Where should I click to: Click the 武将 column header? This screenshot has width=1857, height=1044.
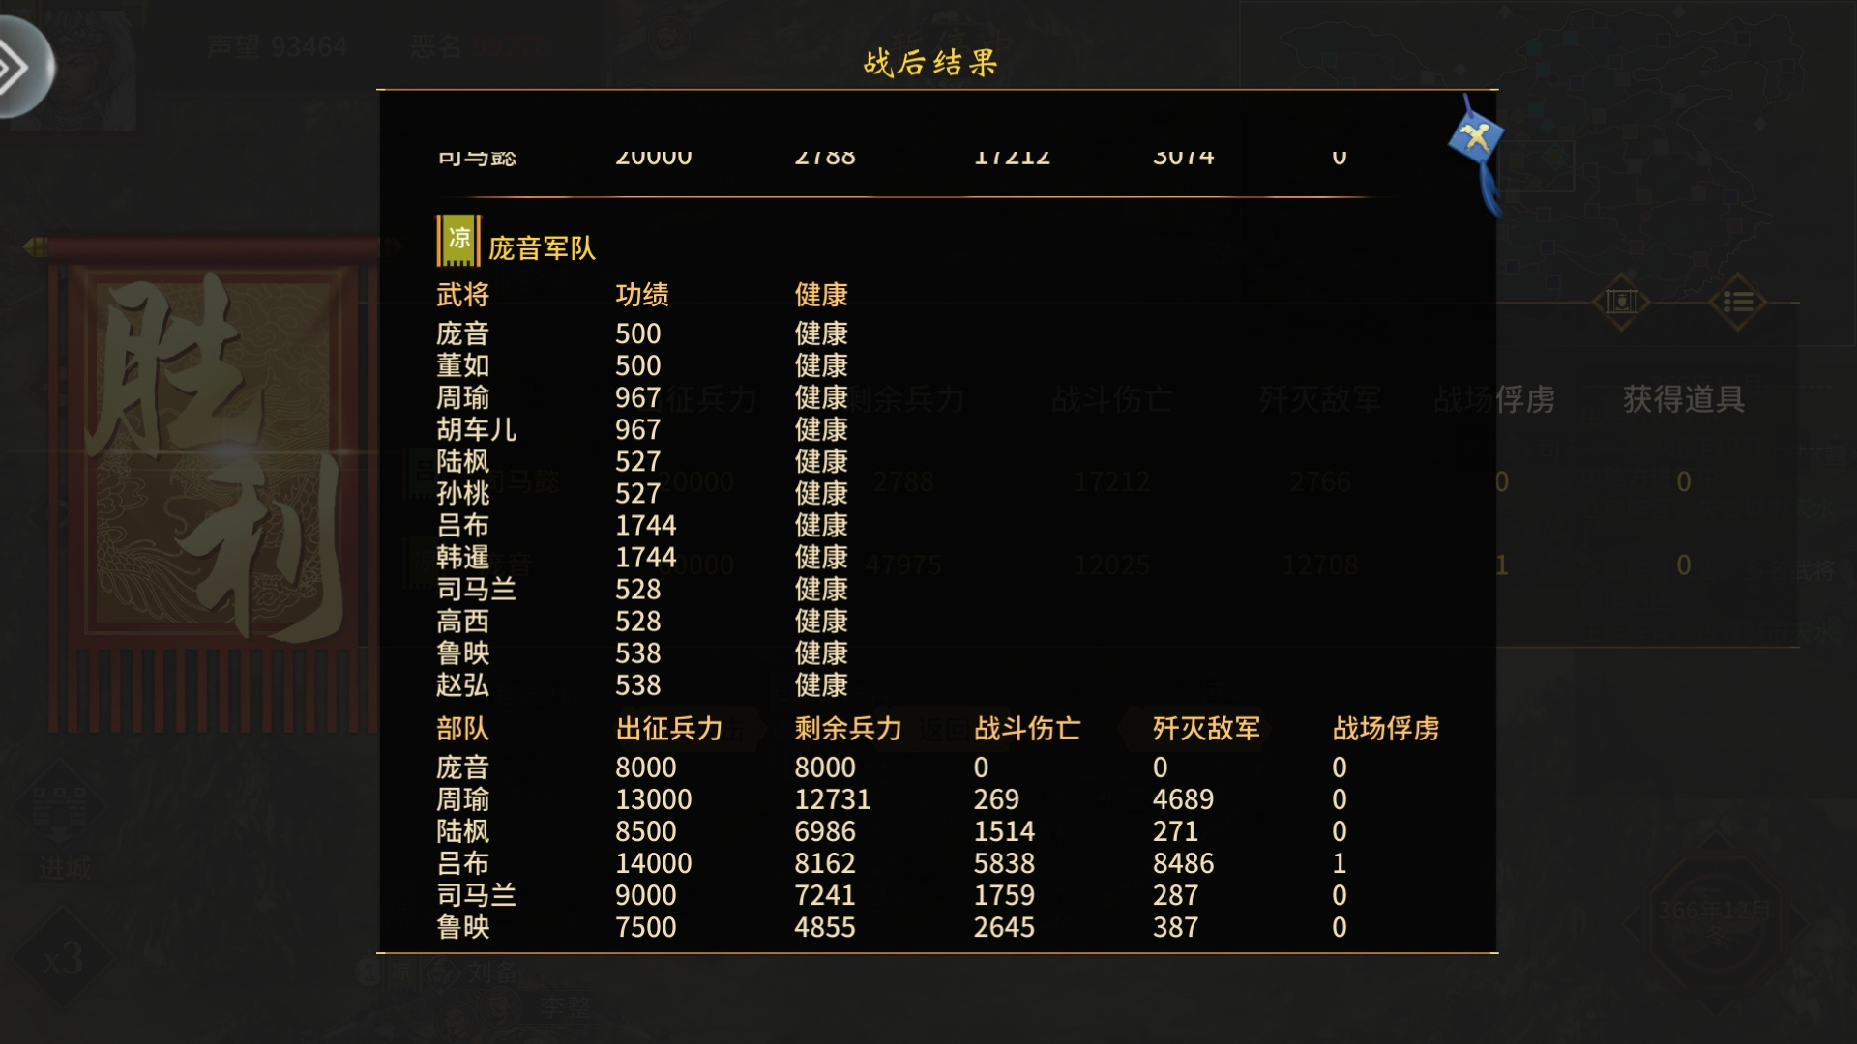pyautogui.click(x=463, y=295)
